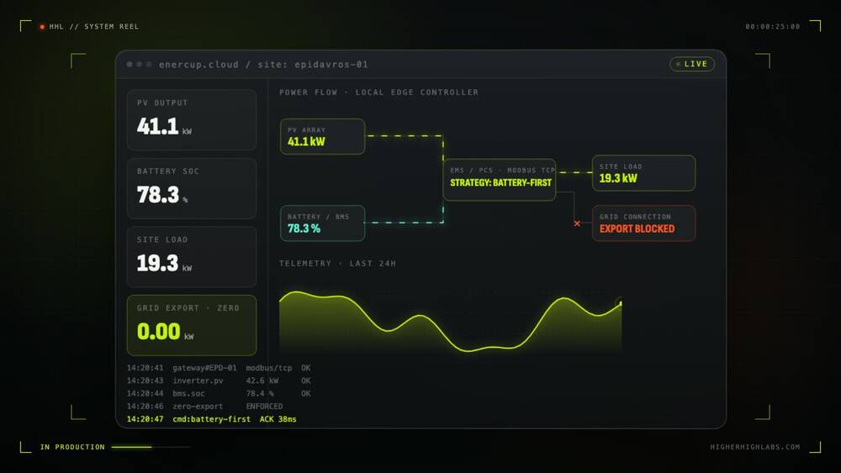
Task: Select log row 14:20:41 gateway#EPD-01
Action: (x=219, y=368)
